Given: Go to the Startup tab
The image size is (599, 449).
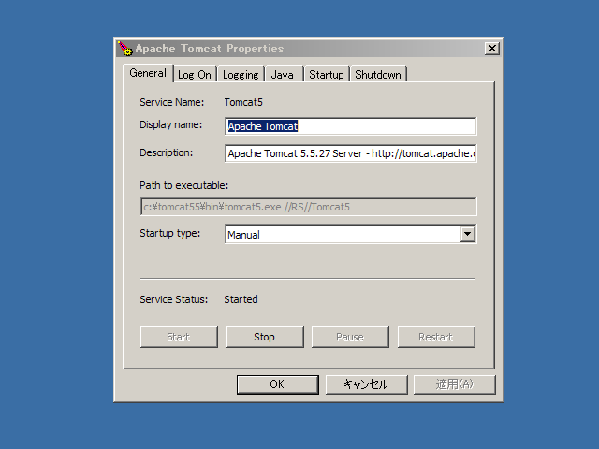Looking at the screenshot, I should click(327, 75).
